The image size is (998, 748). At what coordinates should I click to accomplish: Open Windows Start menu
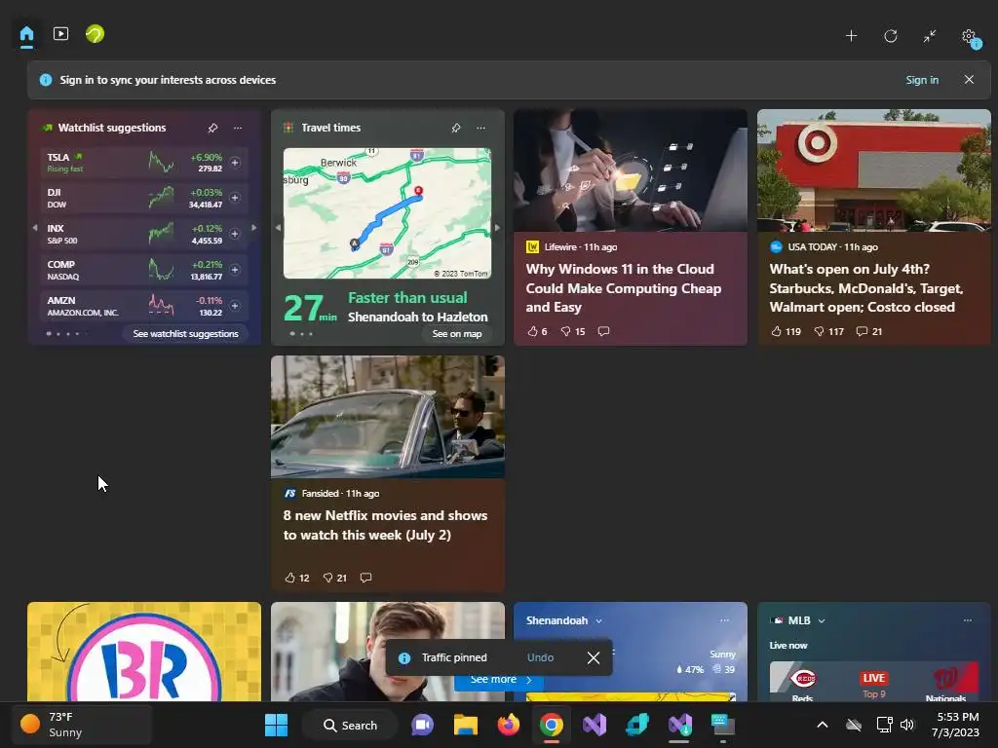coord(276,725)
